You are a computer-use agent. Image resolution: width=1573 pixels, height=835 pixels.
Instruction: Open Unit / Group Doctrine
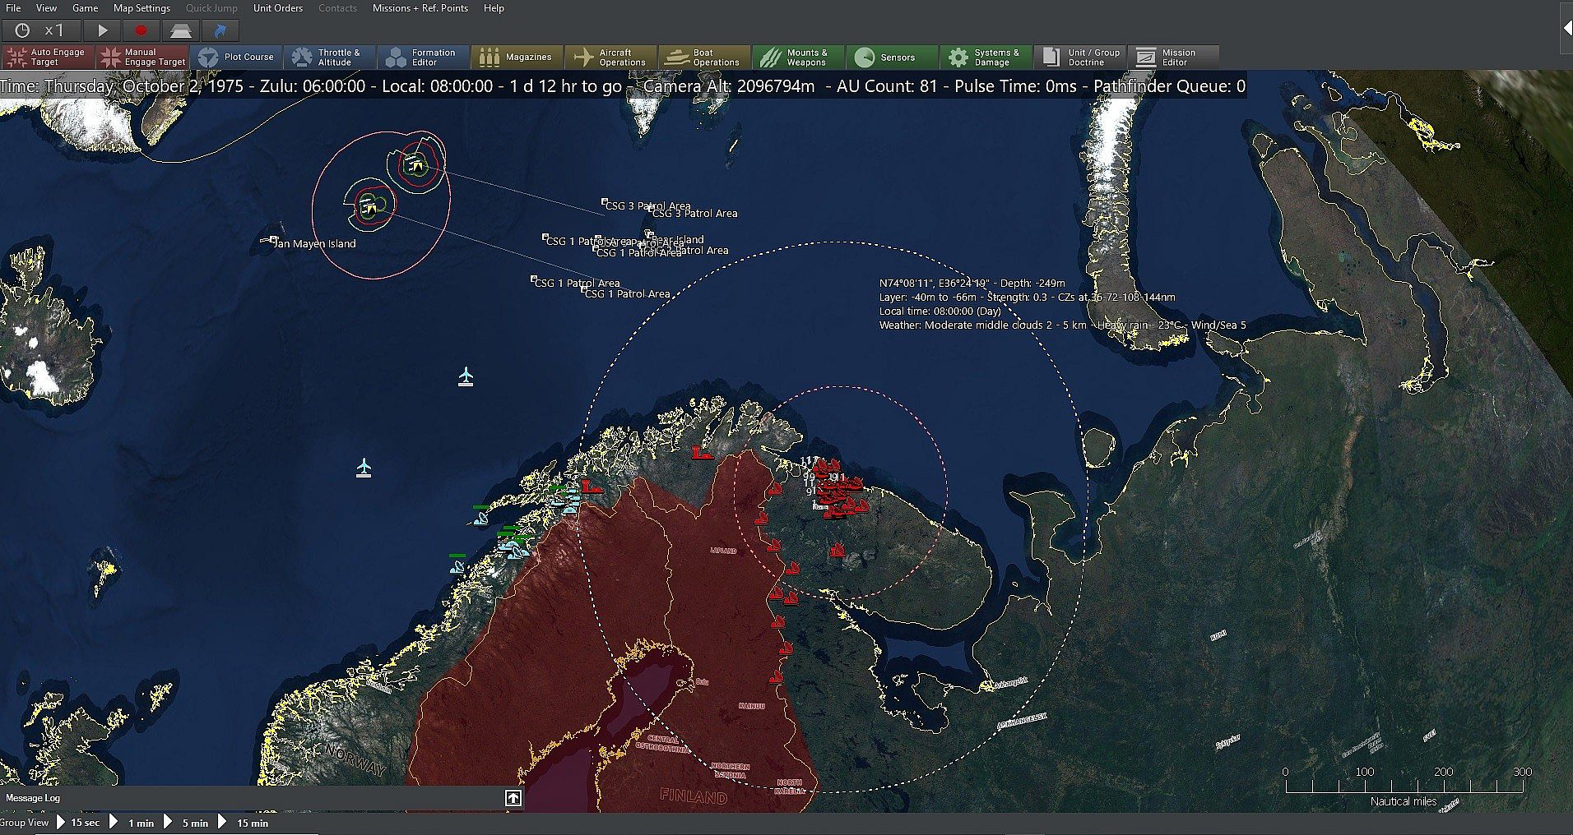coord(1079,57)
